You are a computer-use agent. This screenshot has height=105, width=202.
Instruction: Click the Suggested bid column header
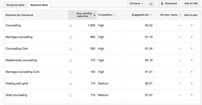[140, 15]
